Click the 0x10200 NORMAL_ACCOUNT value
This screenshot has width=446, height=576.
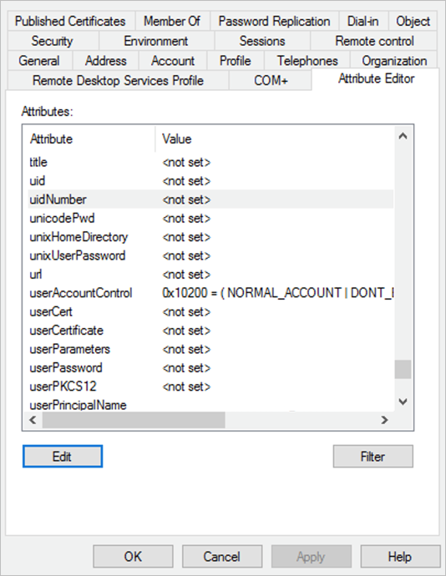click(x=277, y=293)
